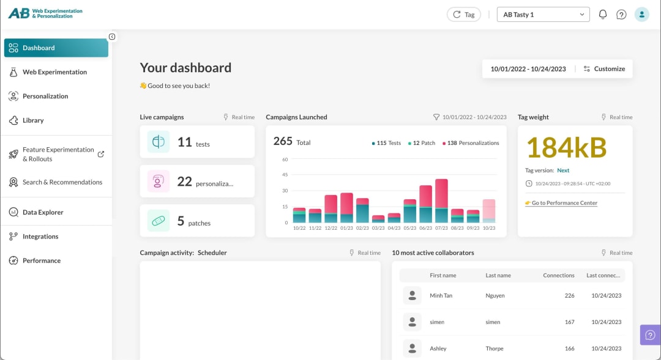Click the tests campaign icon tile
The height and width of the screenshot is (360, 661).
point(158,142)
